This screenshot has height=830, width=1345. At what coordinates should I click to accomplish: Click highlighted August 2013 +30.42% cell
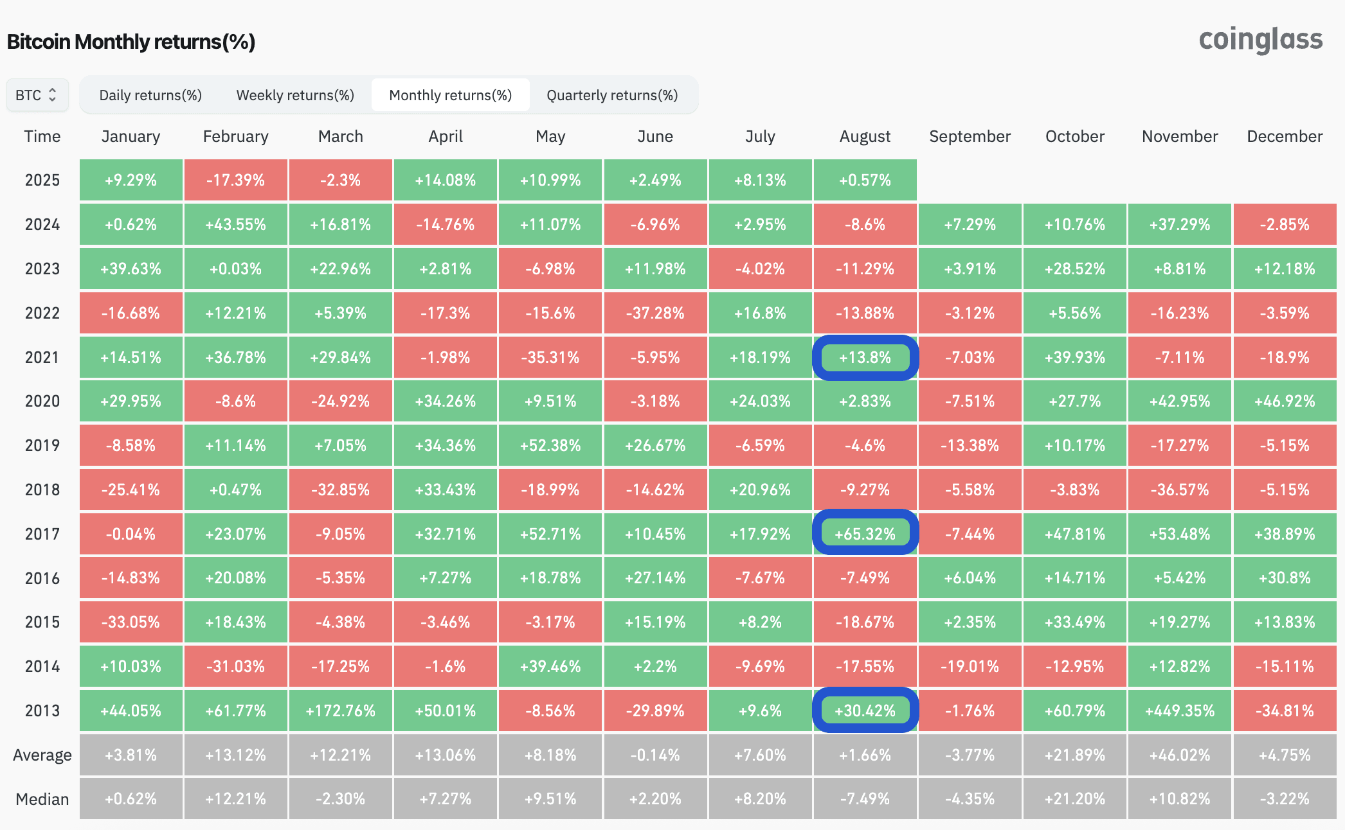tap(865, 711)
